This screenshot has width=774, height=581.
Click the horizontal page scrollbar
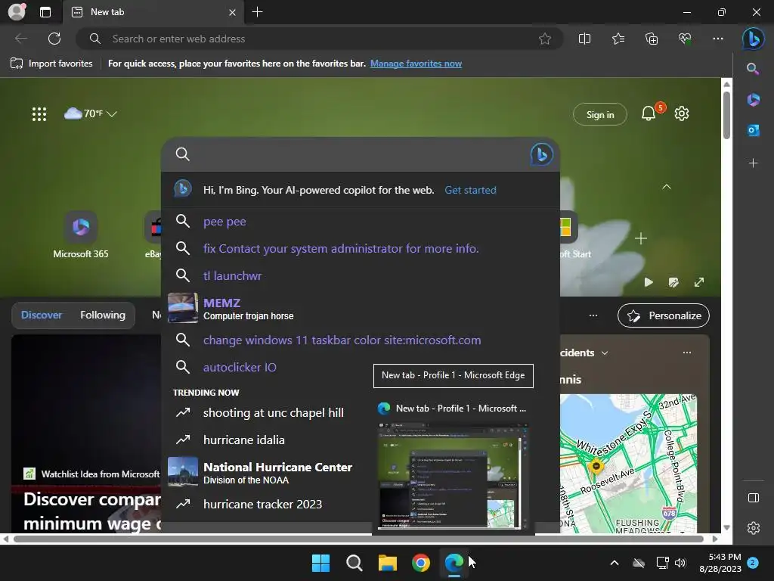point(359,539)
